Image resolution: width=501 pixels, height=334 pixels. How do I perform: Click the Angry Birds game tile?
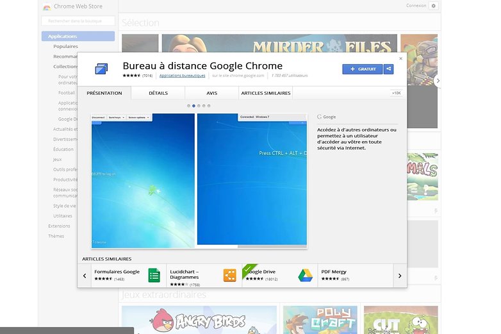coord(199,320)
